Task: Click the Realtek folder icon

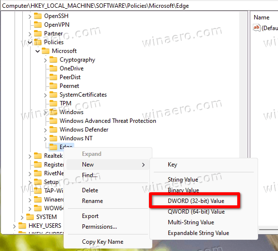Action: [38, 155]
